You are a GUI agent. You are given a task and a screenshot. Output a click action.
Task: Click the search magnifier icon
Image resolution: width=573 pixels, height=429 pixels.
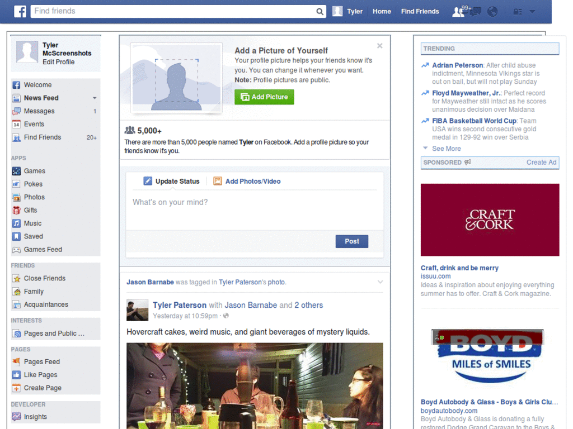coord(320,11)
